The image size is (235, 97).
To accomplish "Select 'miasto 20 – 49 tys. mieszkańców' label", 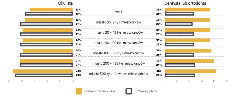I will point(119,32).
